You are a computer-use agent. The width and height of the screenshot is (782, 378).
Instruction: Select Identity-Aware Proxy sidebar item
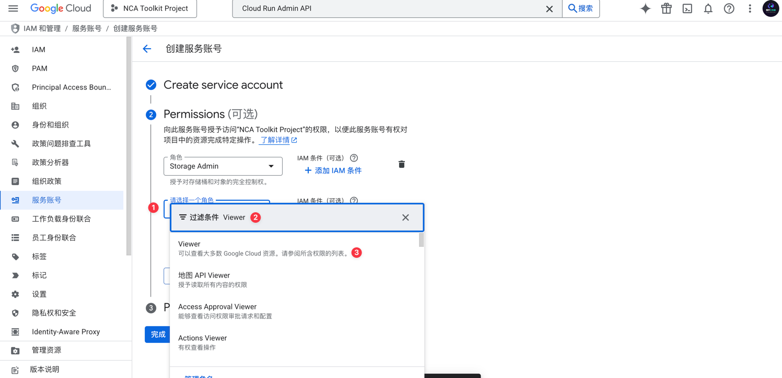coord(66,331)
